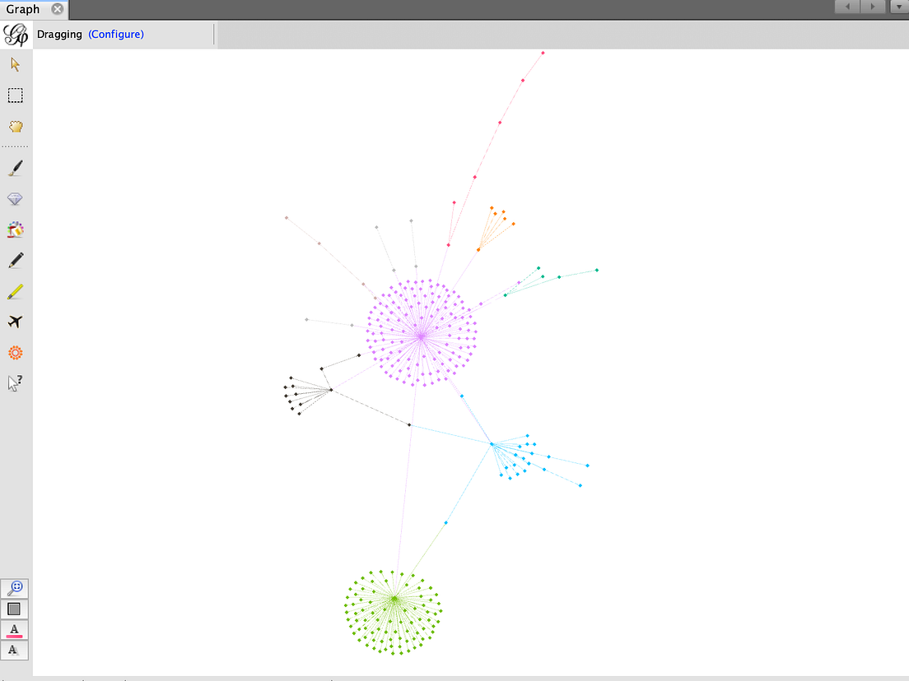909x681 pixels.
Task: Select the Shortest Path tool
Action: click(x=15, y=322)
